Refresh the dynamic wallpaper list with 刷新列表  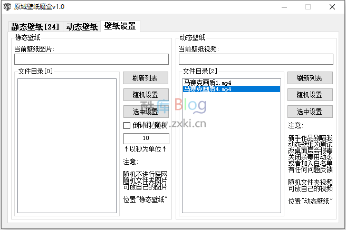click(310, 78)
